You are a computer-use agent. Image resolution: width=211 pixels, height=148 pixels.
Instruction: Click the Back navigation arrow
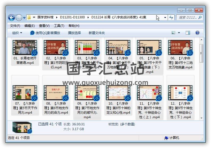pos(12,18)
